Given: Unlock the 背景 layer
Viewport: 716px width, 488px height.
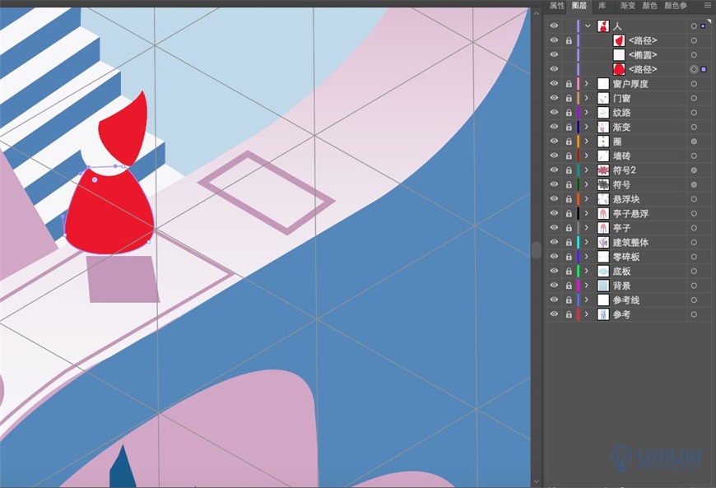Looking at the screenshot, I should pyautogui.click(x=569, y=285).
